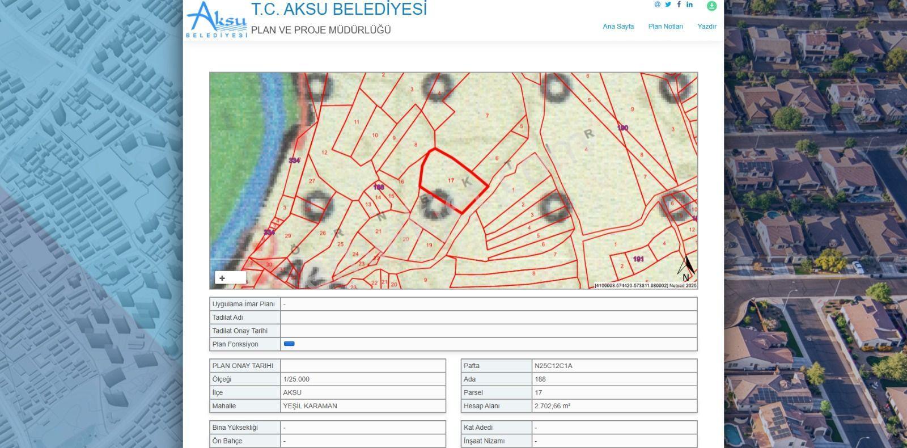Click İlçe value AKSU
Screen dimensions: 907x448
[x=293, y=392]
